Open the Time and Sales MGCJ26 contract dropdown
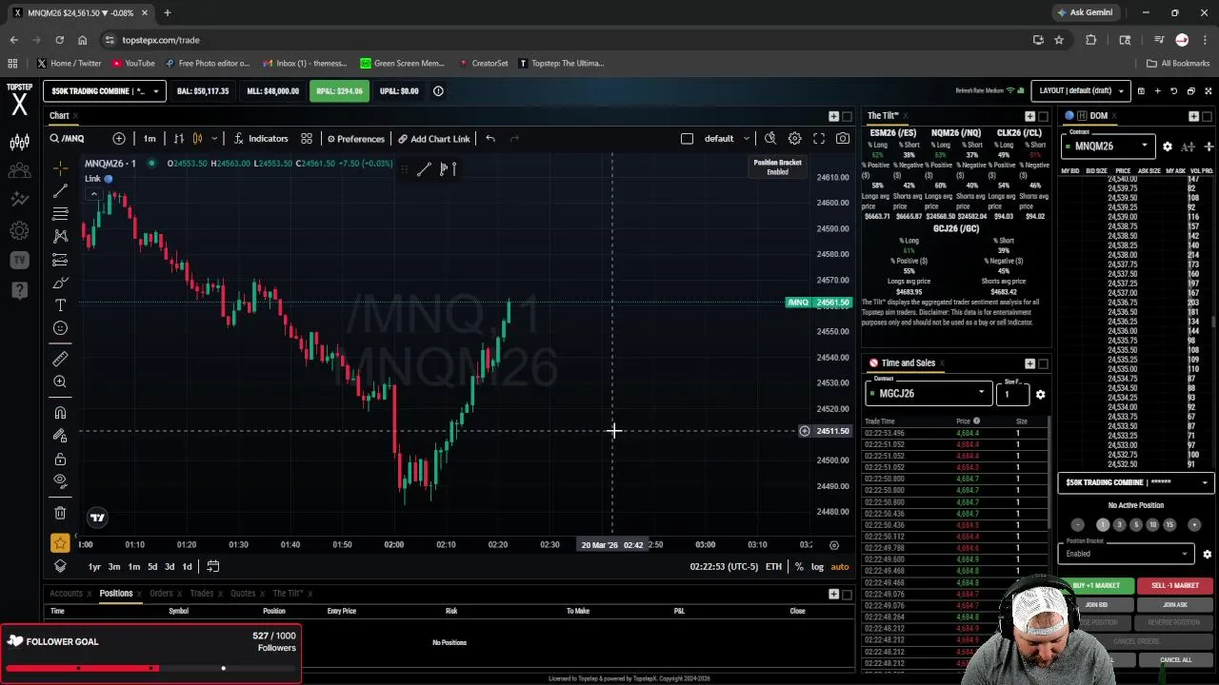Image resolution: width=1219 pixels, height=685 pixels. pos(929,393)
